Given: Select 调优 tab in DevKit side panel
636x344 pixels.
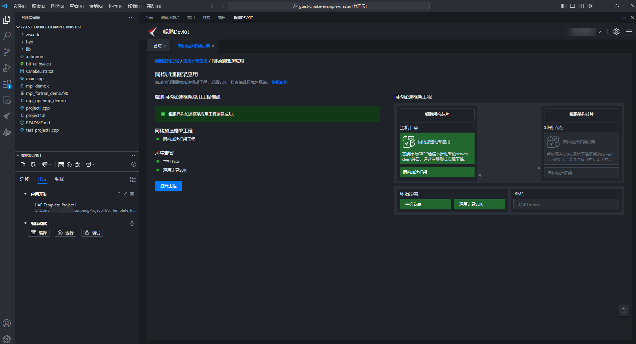Looking at the screenshot, I should pos(59,179).
